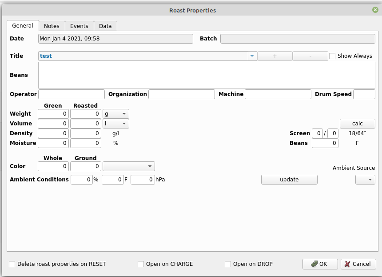Click the plus button beside Title
Image resolution: width=382 pixels, height=277 pixels.
[x=275, y=56]
